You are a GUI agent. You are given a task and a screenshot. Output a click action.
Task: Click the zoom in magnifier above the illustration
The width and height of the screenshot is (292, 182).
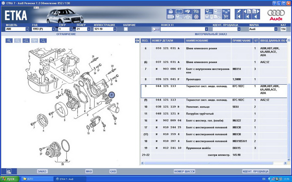pos(9,41)
